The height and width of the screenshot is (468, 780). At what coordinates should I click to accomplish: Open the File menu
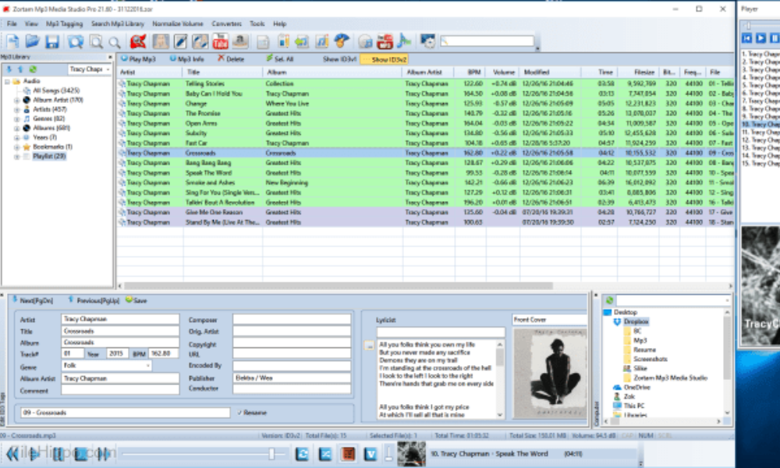[12, 23]
